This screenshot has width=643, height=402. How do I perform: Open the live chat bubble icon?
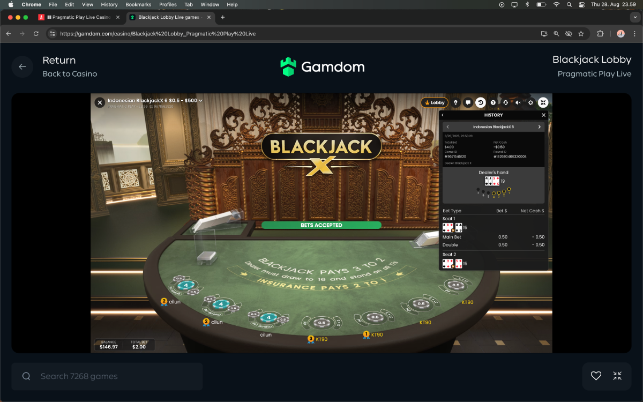(468, 102)
